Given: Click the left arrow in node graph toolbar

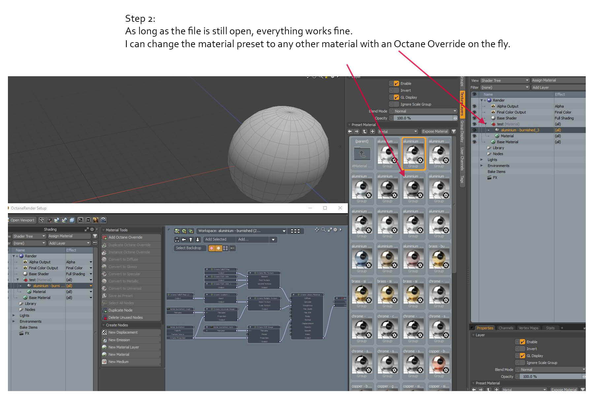Looking at the screenshot, I should (184, 240).
